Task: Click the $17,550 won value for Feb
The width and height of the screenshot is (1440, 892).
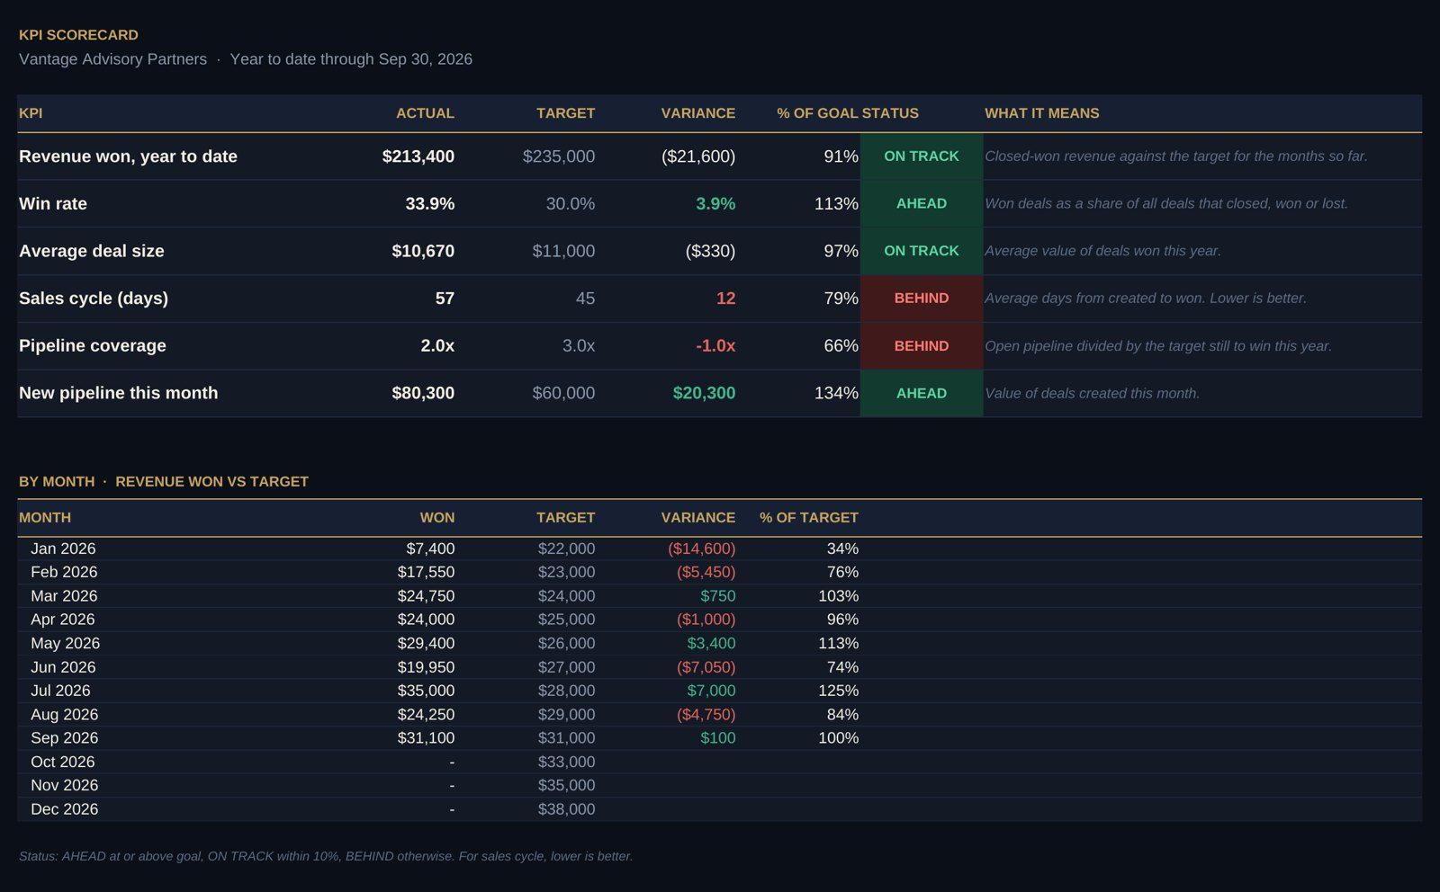Action: pos(426,572)
